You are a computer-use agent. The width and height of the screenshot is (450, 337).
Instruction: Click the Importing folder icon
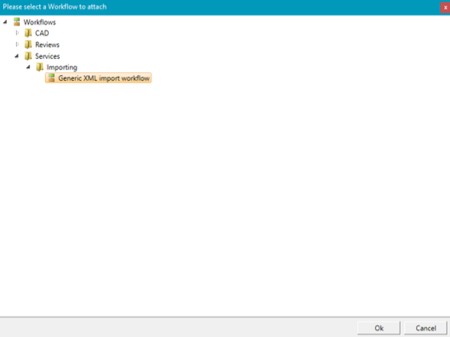click(39, 67)
